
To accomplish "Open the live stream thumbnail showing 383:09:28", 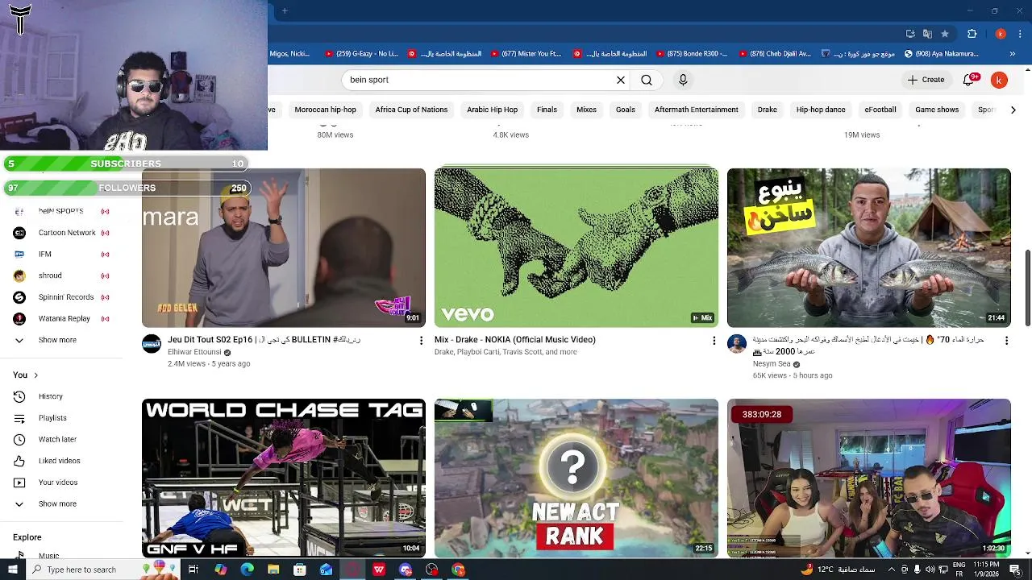I will click(x=869, y=478).
